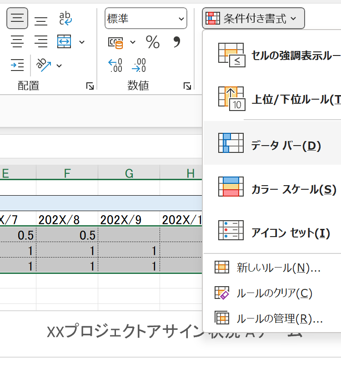Expand the merge cells dropdown arrow
This screenshot has width=341, height=384.
82,42
